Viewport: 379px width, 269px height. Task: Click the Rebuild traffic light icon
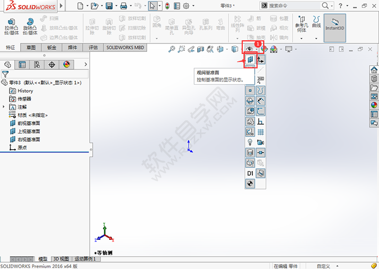pos(168,6)
